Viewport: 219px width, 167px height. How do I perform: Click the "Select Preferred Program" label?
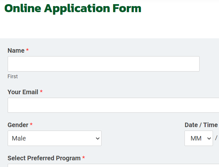[44, 158]
